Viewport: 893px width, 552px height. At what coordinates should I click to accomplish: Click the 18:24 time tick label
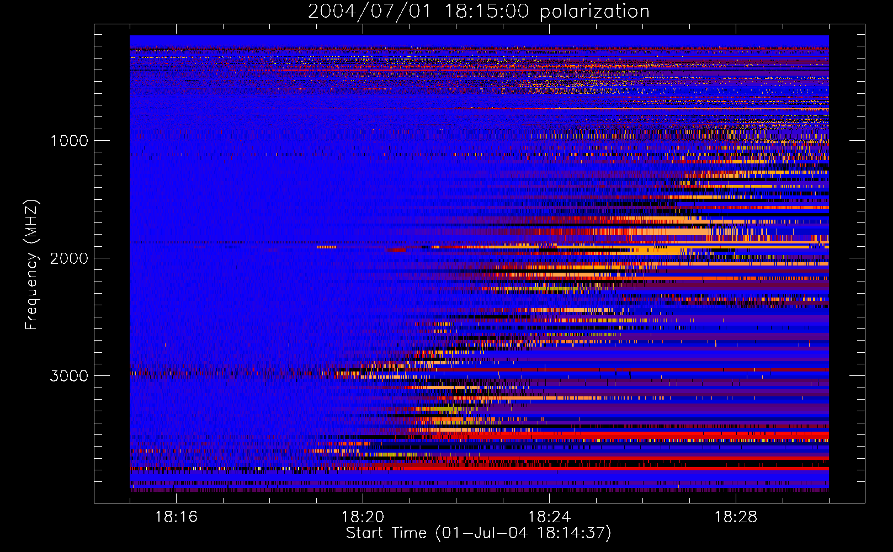click(549, 517)
